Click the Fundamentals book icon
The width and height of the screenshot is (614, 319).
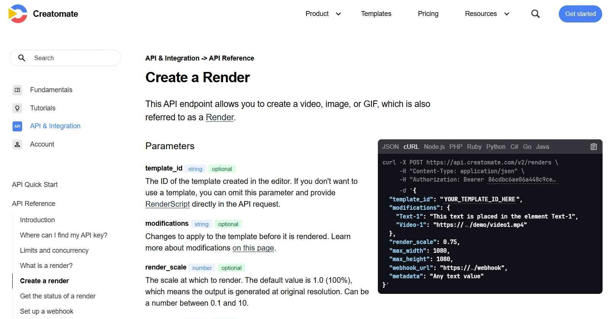18,90
